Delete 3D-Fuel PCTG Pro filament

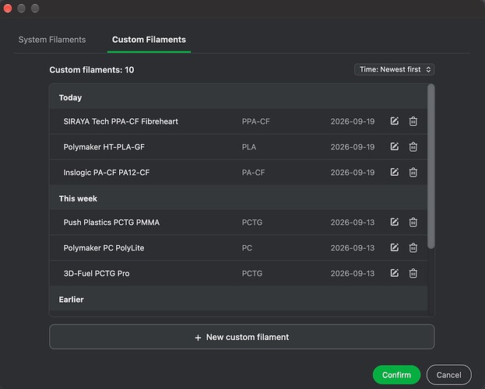413,273
